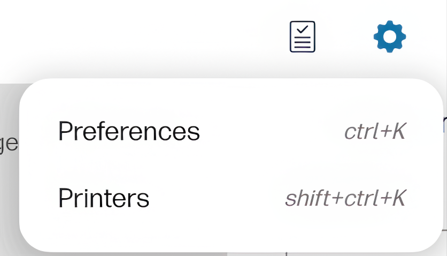The image size is (447, 256).
Task: Click the shift+ctrl+K shortcut label
Action: (345, 198)
